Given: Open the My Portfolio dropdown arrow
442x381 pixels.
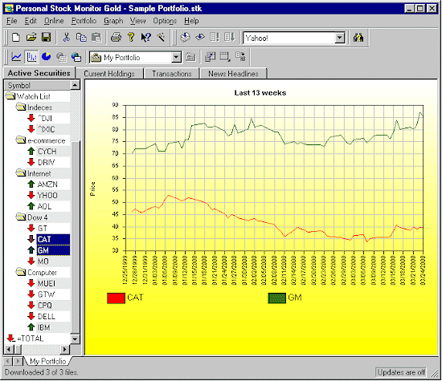Looking at the screenshot, I should [176, 58].
